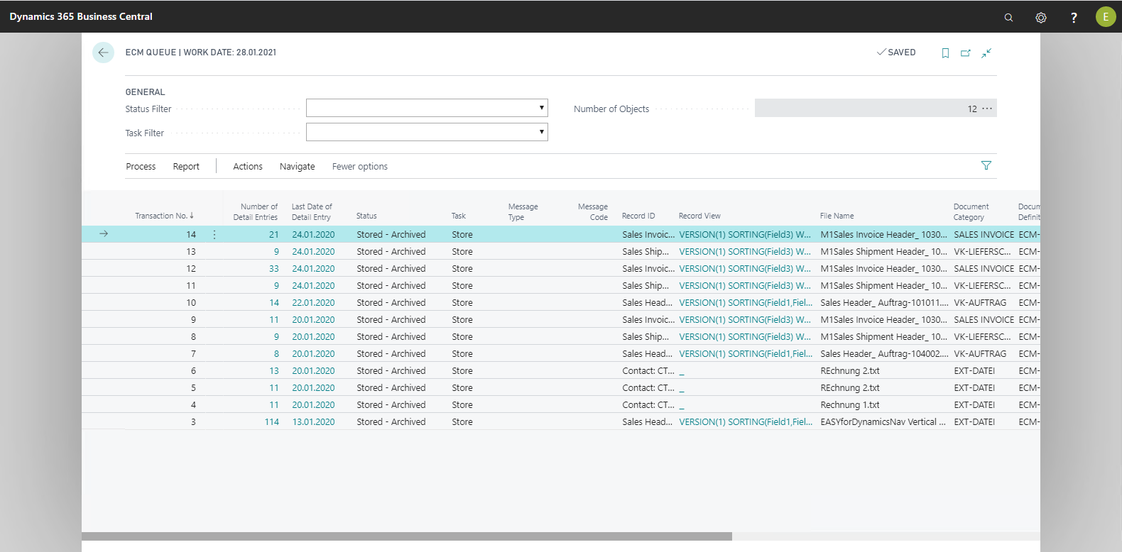Bookmark this page with bookmark icon
Viewport: 1122px width, 552px height.
pyautogui.click(x=945, y=53)
